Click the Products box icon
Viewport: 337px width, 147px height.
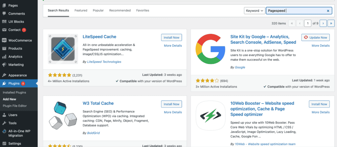(x=4, y=48)
